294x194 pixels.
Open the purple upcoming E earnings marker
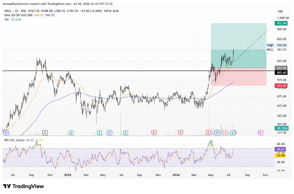pos(260,133)
